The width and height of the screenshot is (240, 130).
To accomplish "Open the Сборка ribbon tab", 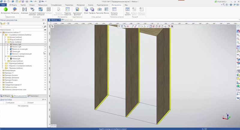I will click(x=32, y=5).
